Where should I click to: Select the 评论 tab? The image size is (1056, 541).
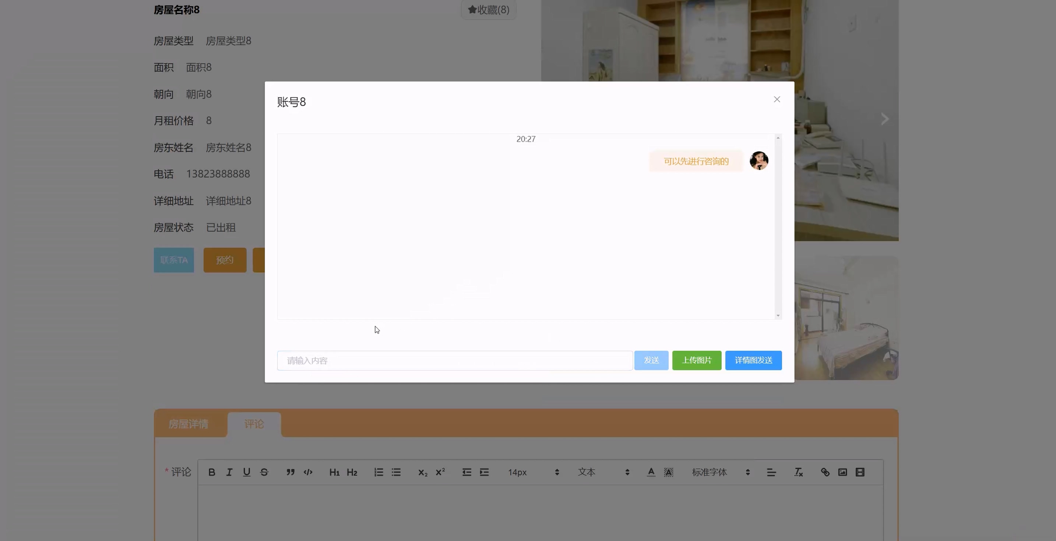[254, 424]
